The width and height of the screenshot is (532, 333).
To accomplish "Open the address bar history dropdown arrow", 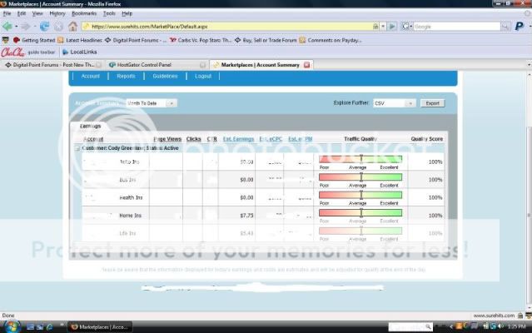I will click(383, 26).
